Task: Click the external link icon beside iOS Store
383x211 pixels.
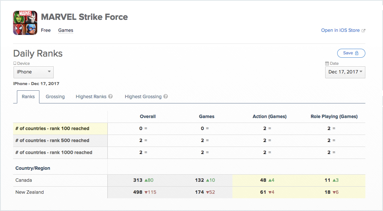Action: [x=363, y=31]
